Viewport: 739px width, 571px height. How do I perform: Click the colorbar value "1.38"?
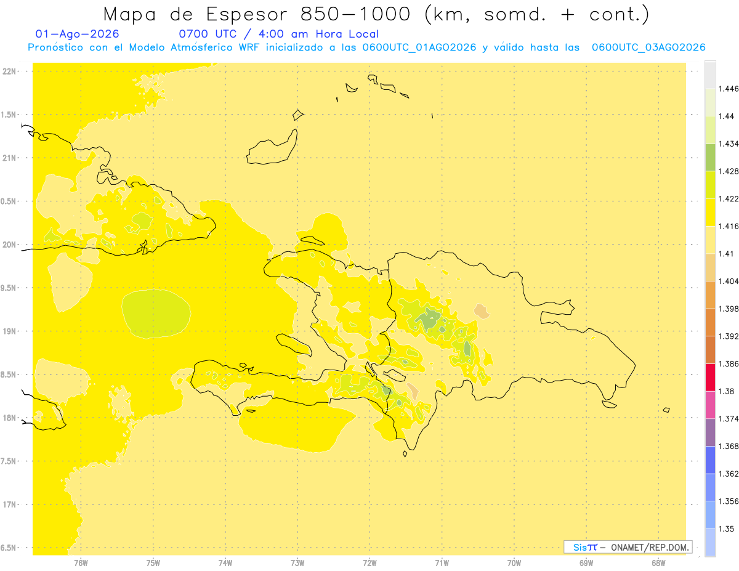(x=727, y=391)
